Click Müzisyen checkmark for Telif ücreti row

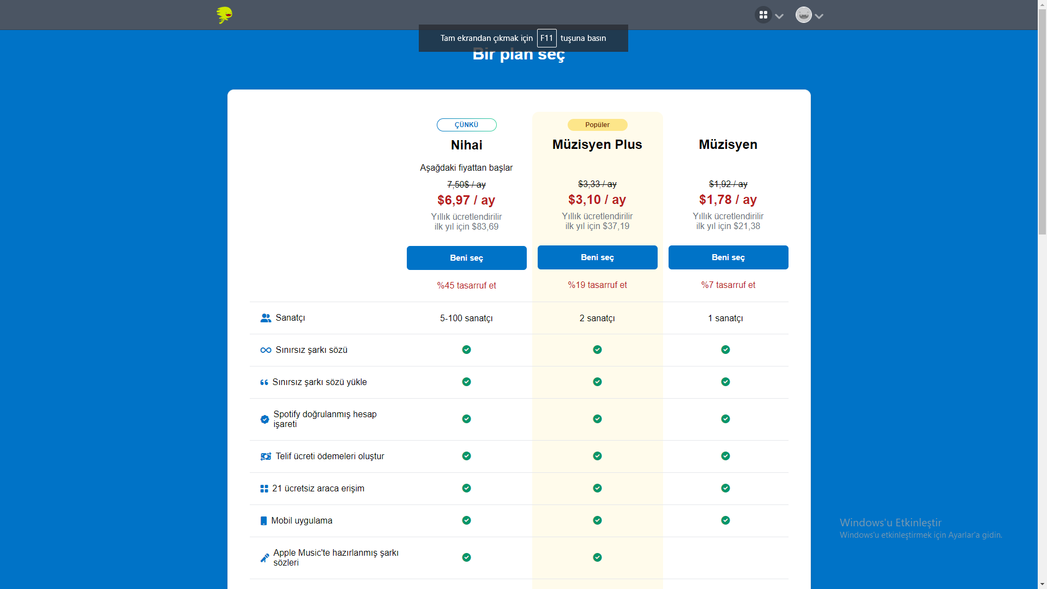pos(725,456)
